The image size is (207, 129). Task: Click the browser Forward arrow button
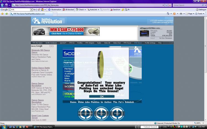coord(6,5)
